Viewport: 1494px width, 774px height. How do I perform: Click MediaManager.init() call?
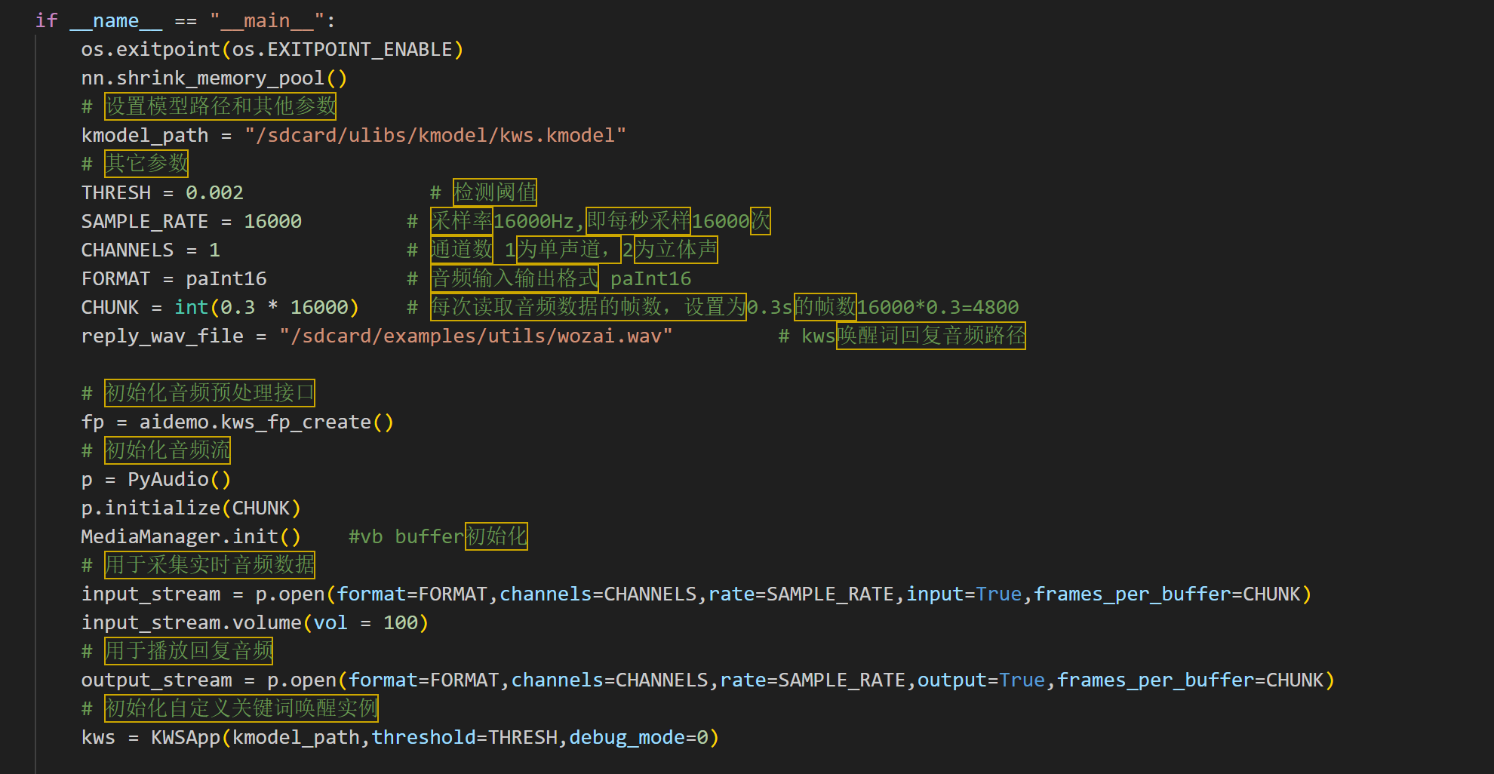click(190, 537)
